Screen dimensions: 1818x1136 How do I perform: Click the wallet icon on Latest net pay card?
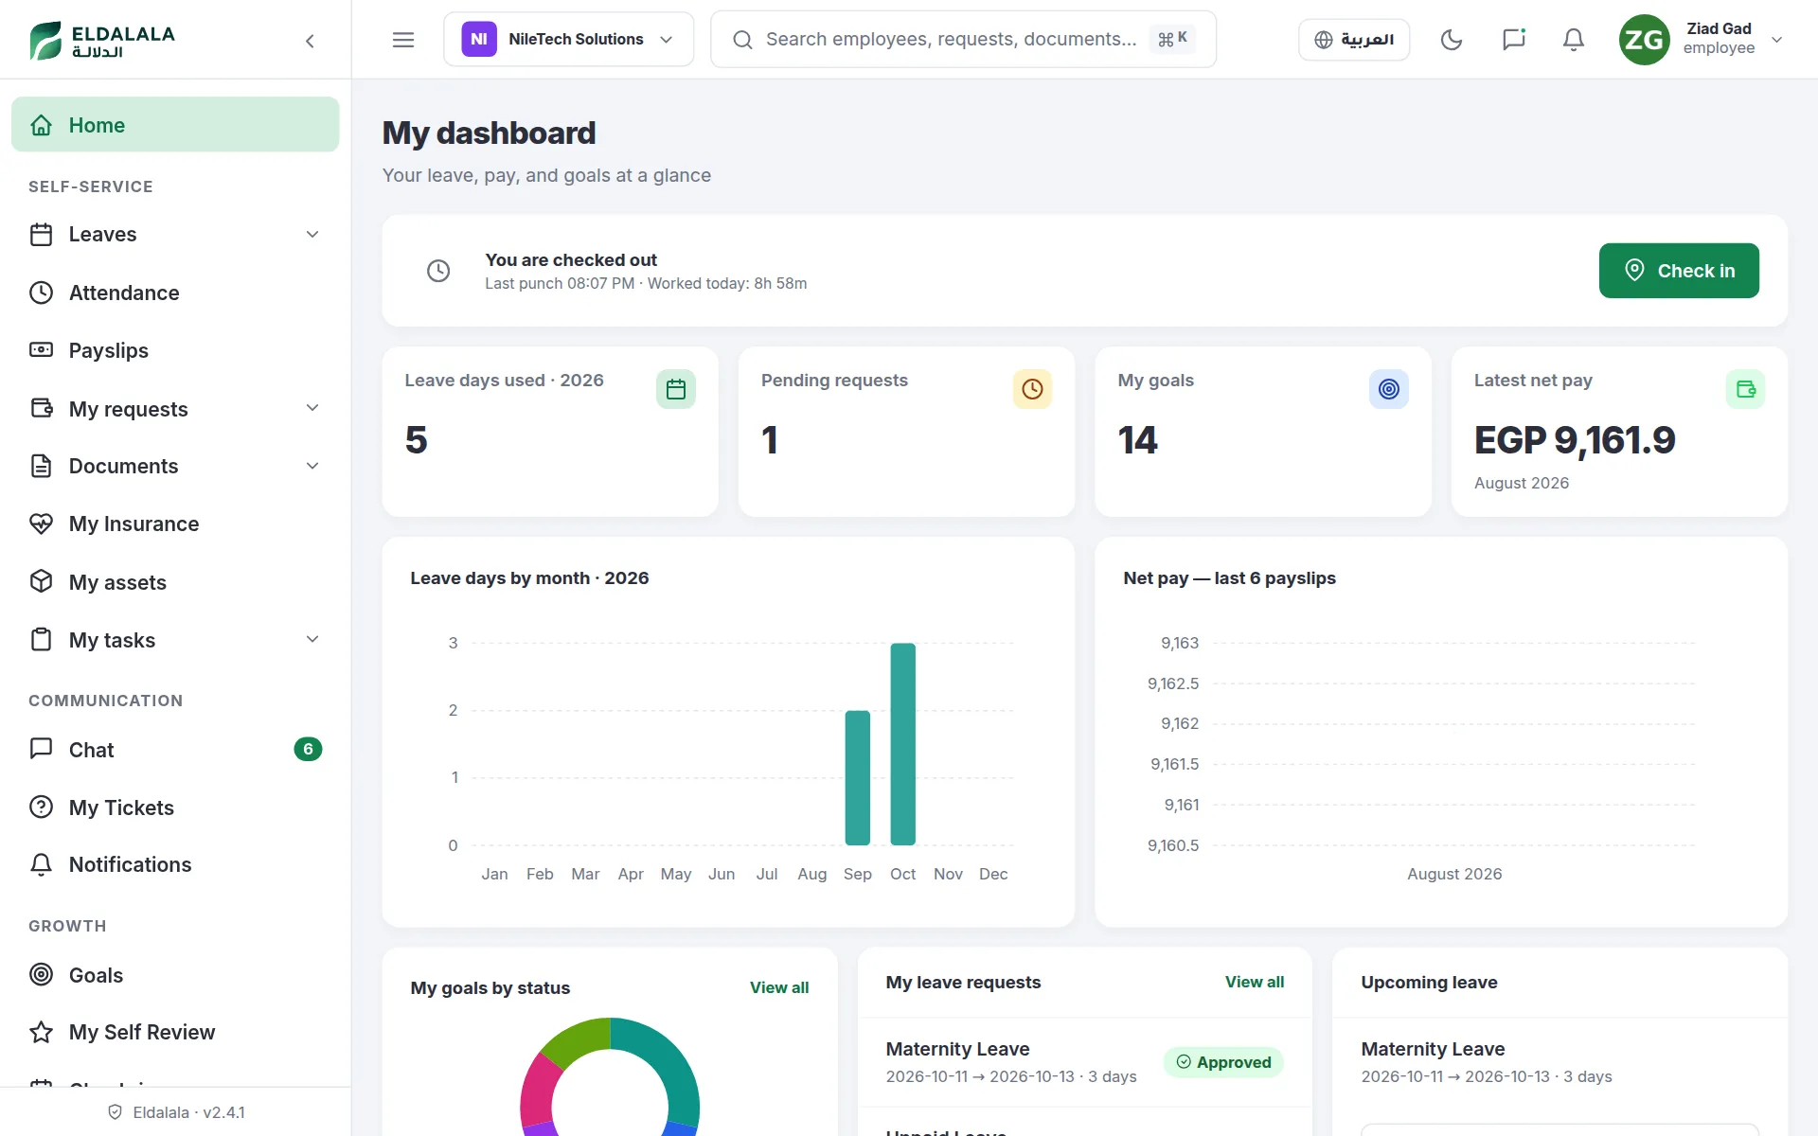click(x=1745, y=389)
